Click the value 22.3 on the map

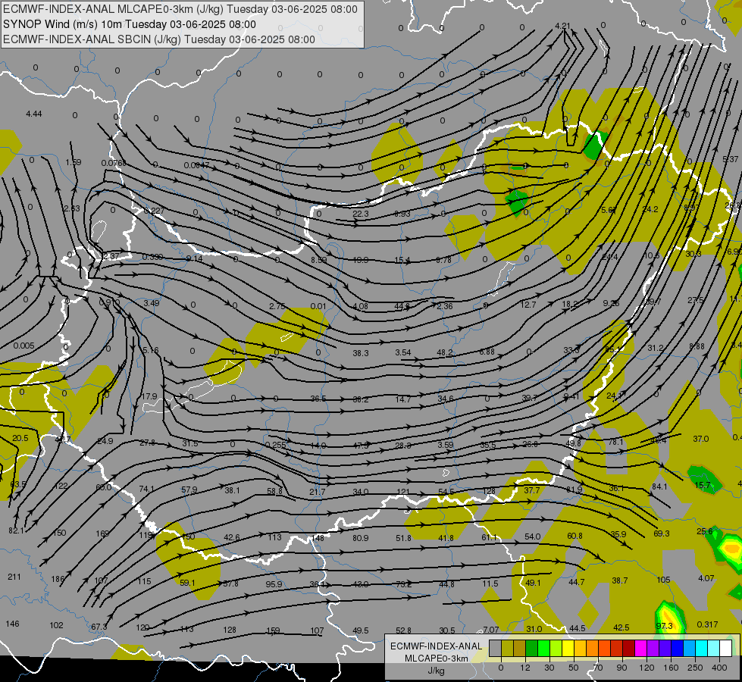point(361,214)
